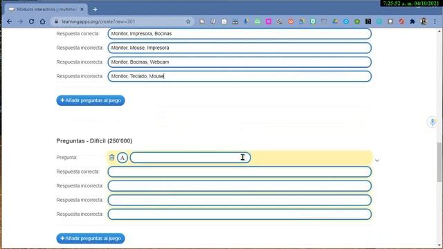This screenshot has height=249, width=443.
Task: Open the Chrome profile avatar
Action: point(424,21)
